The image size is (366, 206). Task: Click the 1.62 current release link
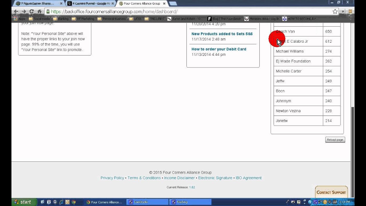tap(192, 187)
